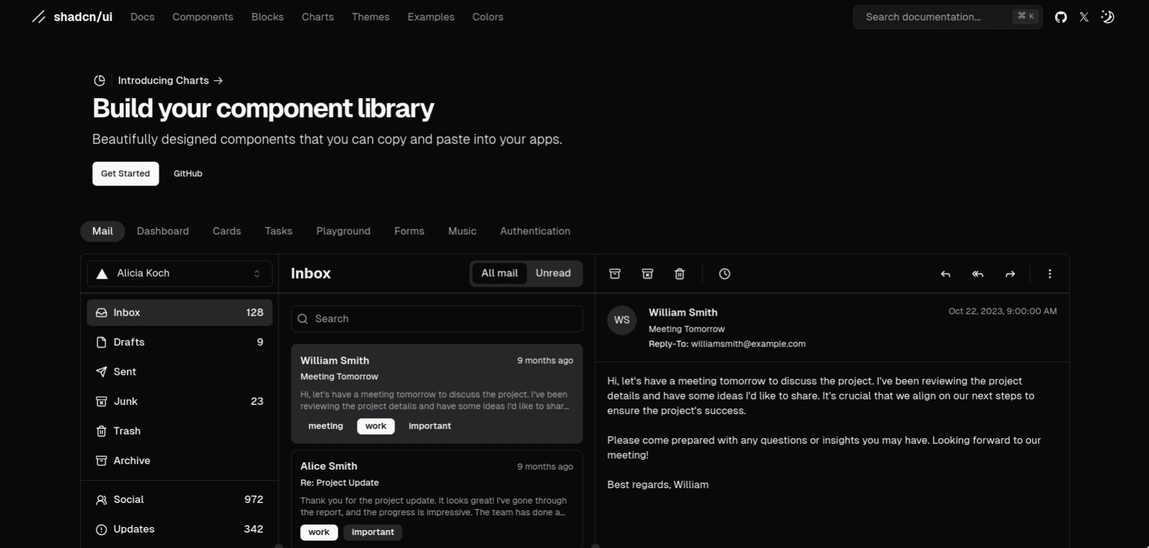Open Themes in top navigation
Image resolution: width=1149 pixels, height=548 pixels.
pos(371,17)
